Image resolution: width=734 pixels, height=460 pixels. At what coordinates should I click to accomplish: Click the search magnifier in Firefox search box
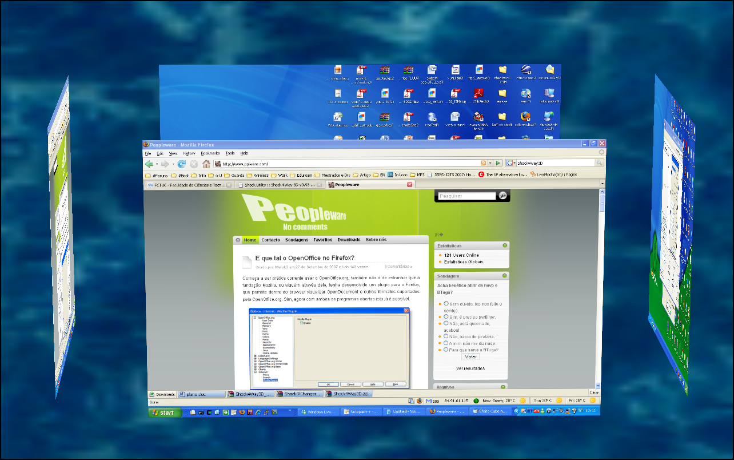click(x=599, y=163)
